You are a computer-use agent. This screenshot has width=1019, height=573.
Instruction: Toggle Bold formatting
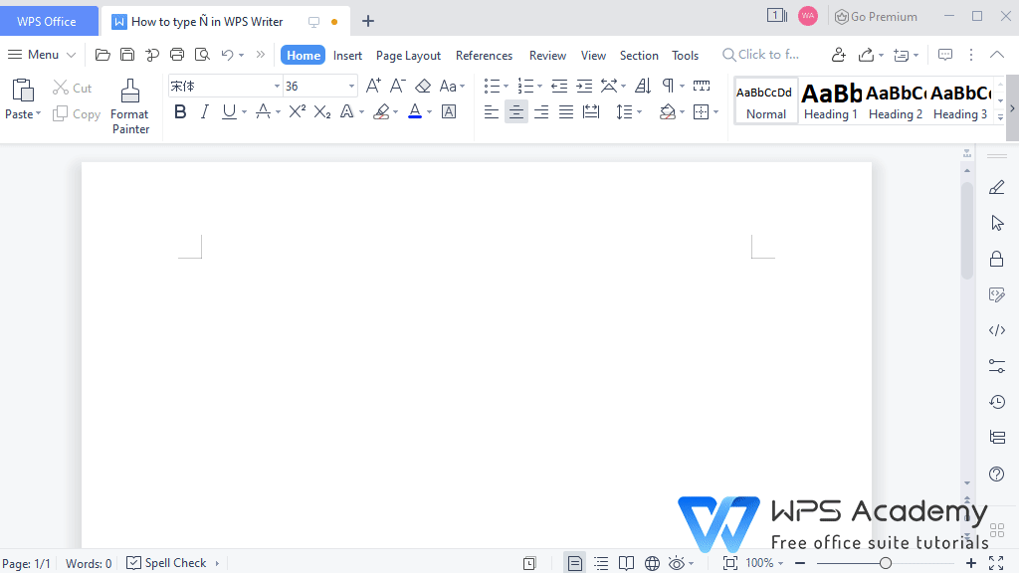(180, 111)
